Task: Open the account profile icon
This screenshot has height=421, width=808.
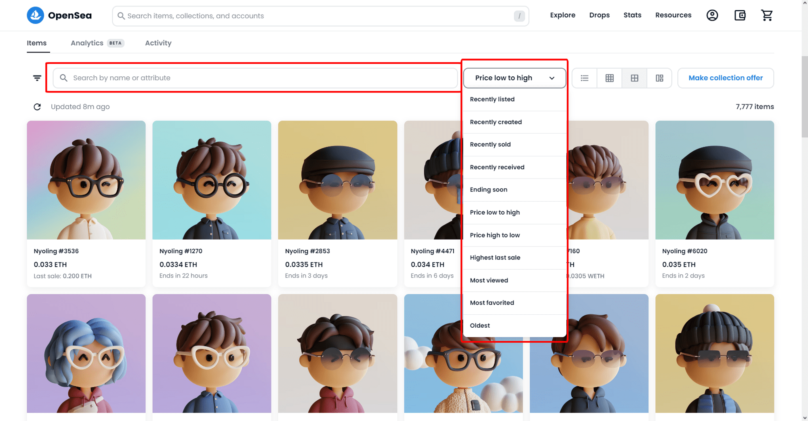Action: point(712,15)
